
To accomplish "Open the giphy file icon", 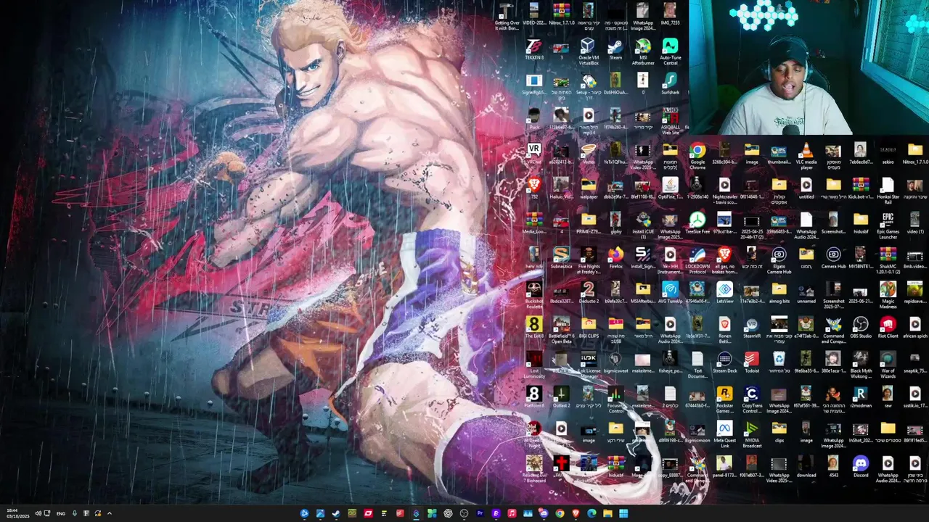I will 615,223.
